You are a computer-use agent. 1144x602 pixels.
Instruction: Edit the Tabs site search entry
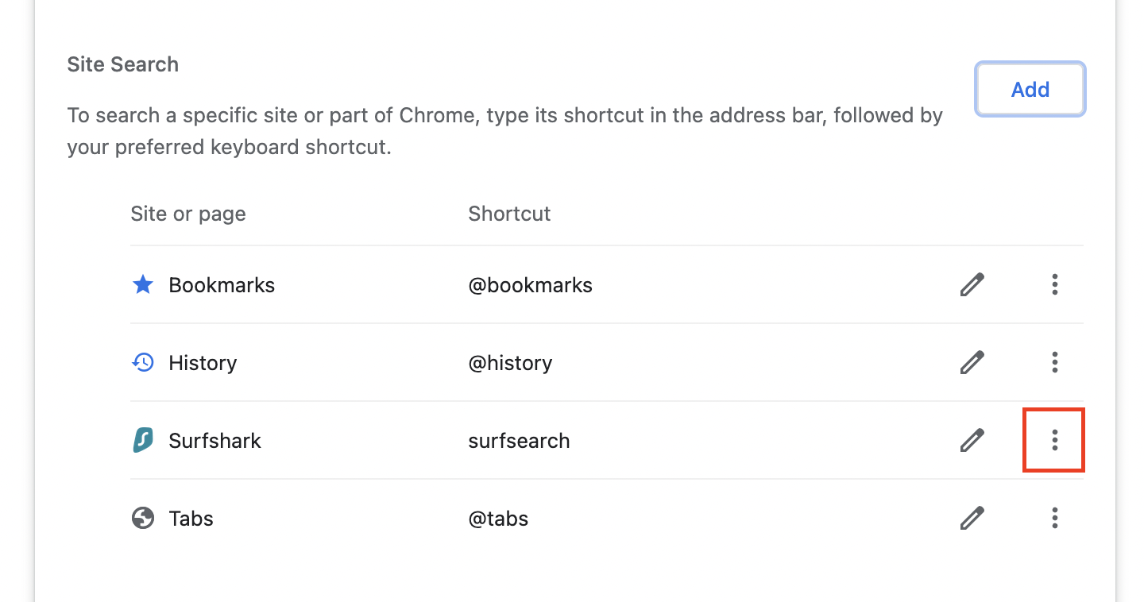[972, 518]
